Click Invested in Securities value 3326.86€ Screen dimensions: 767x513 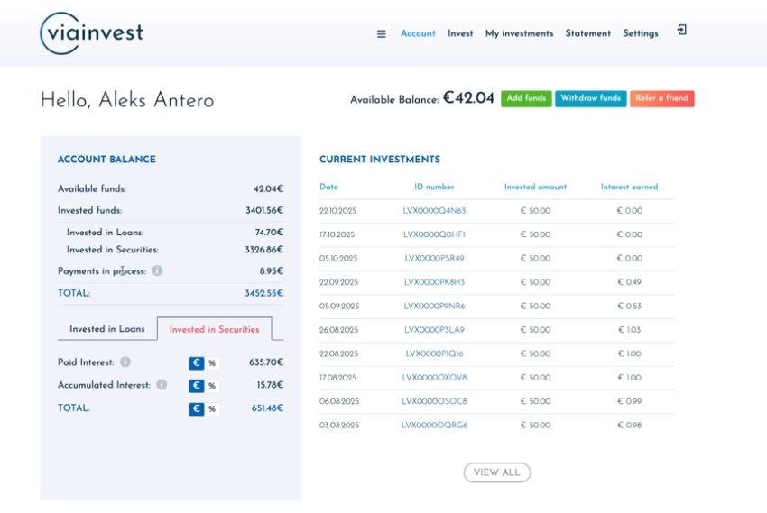click(x=264, y=250)
